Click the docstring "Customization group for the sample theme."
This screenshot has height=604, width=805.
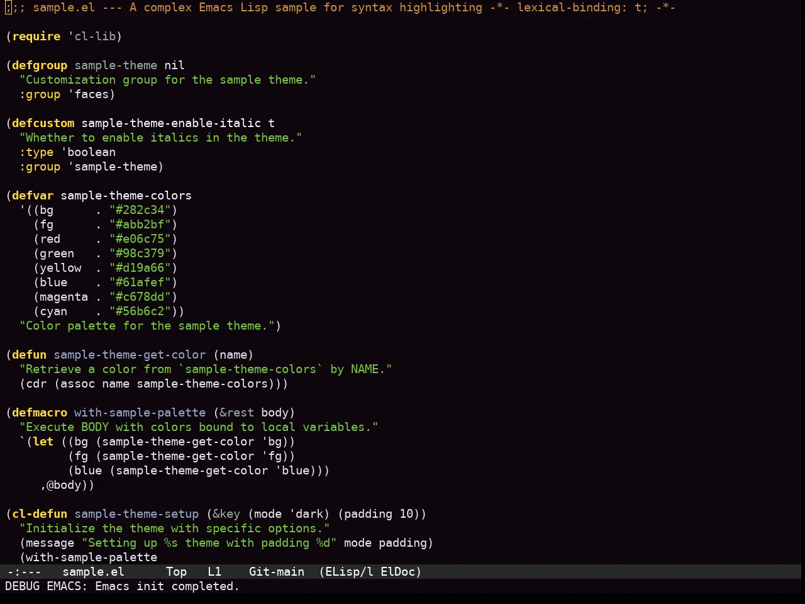pyautogui.click(x=168, y=80)
